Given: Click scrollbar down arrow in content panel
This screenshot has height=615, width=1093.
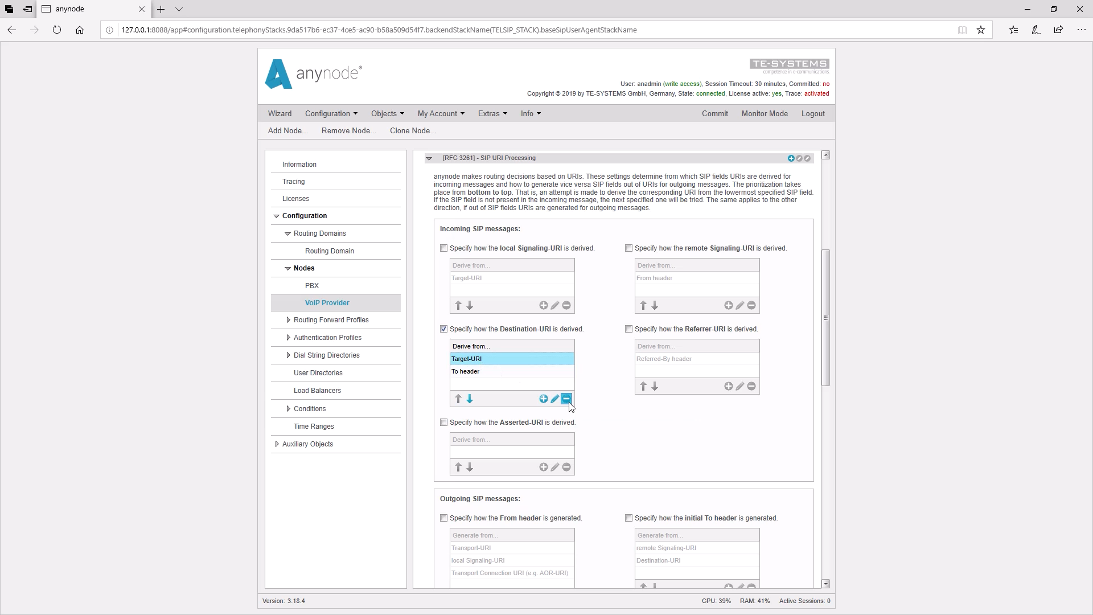Looking at the screenshot, I should (x=825, y=584).
